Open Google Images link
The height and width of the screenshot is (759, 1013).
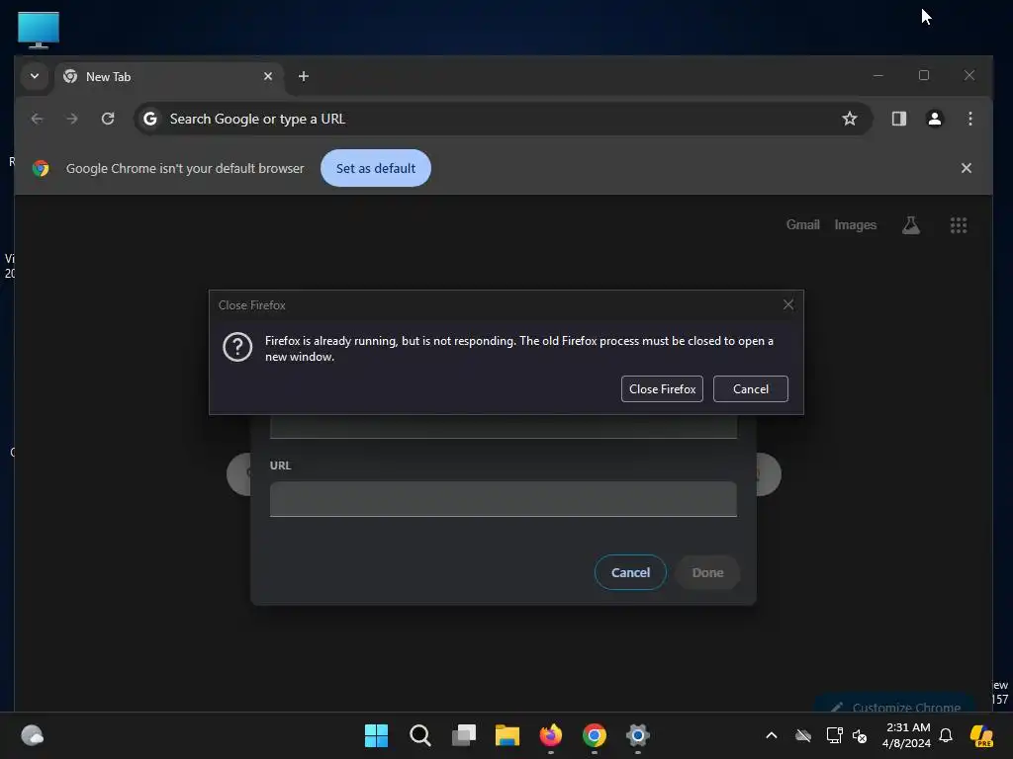(x=855, y=224)
